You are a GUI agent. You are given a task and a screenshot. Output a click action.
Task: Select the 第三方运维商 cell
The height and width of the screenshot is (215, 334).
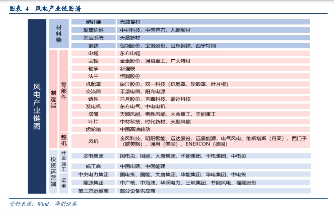93,191
